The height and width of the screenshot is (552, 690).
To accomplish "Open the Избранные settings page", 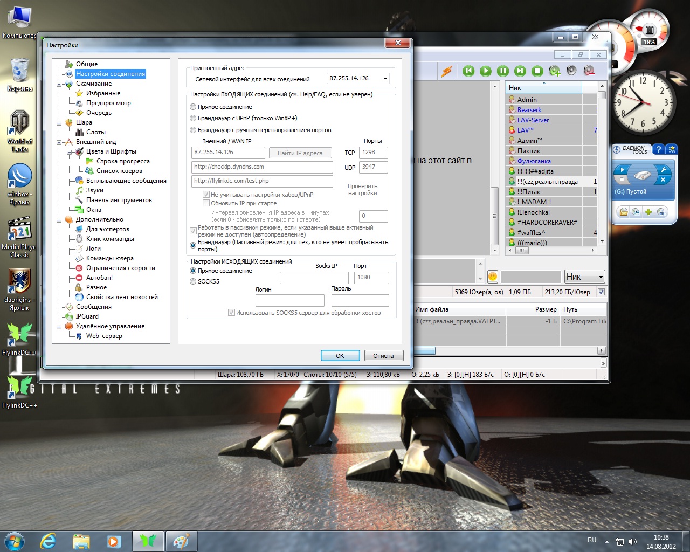I will [103, 93].
